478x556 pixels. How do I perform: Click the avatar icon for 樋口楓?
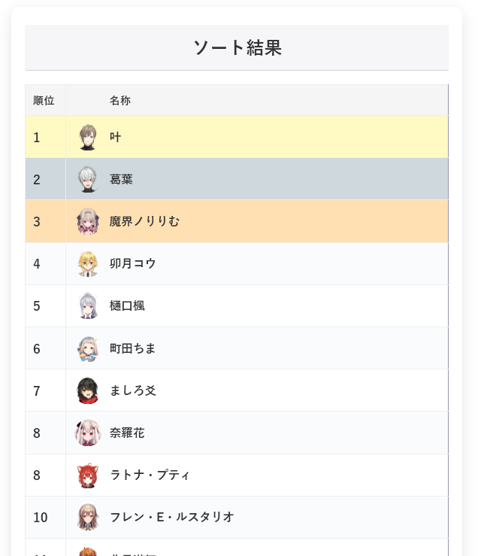coord(88,305)
